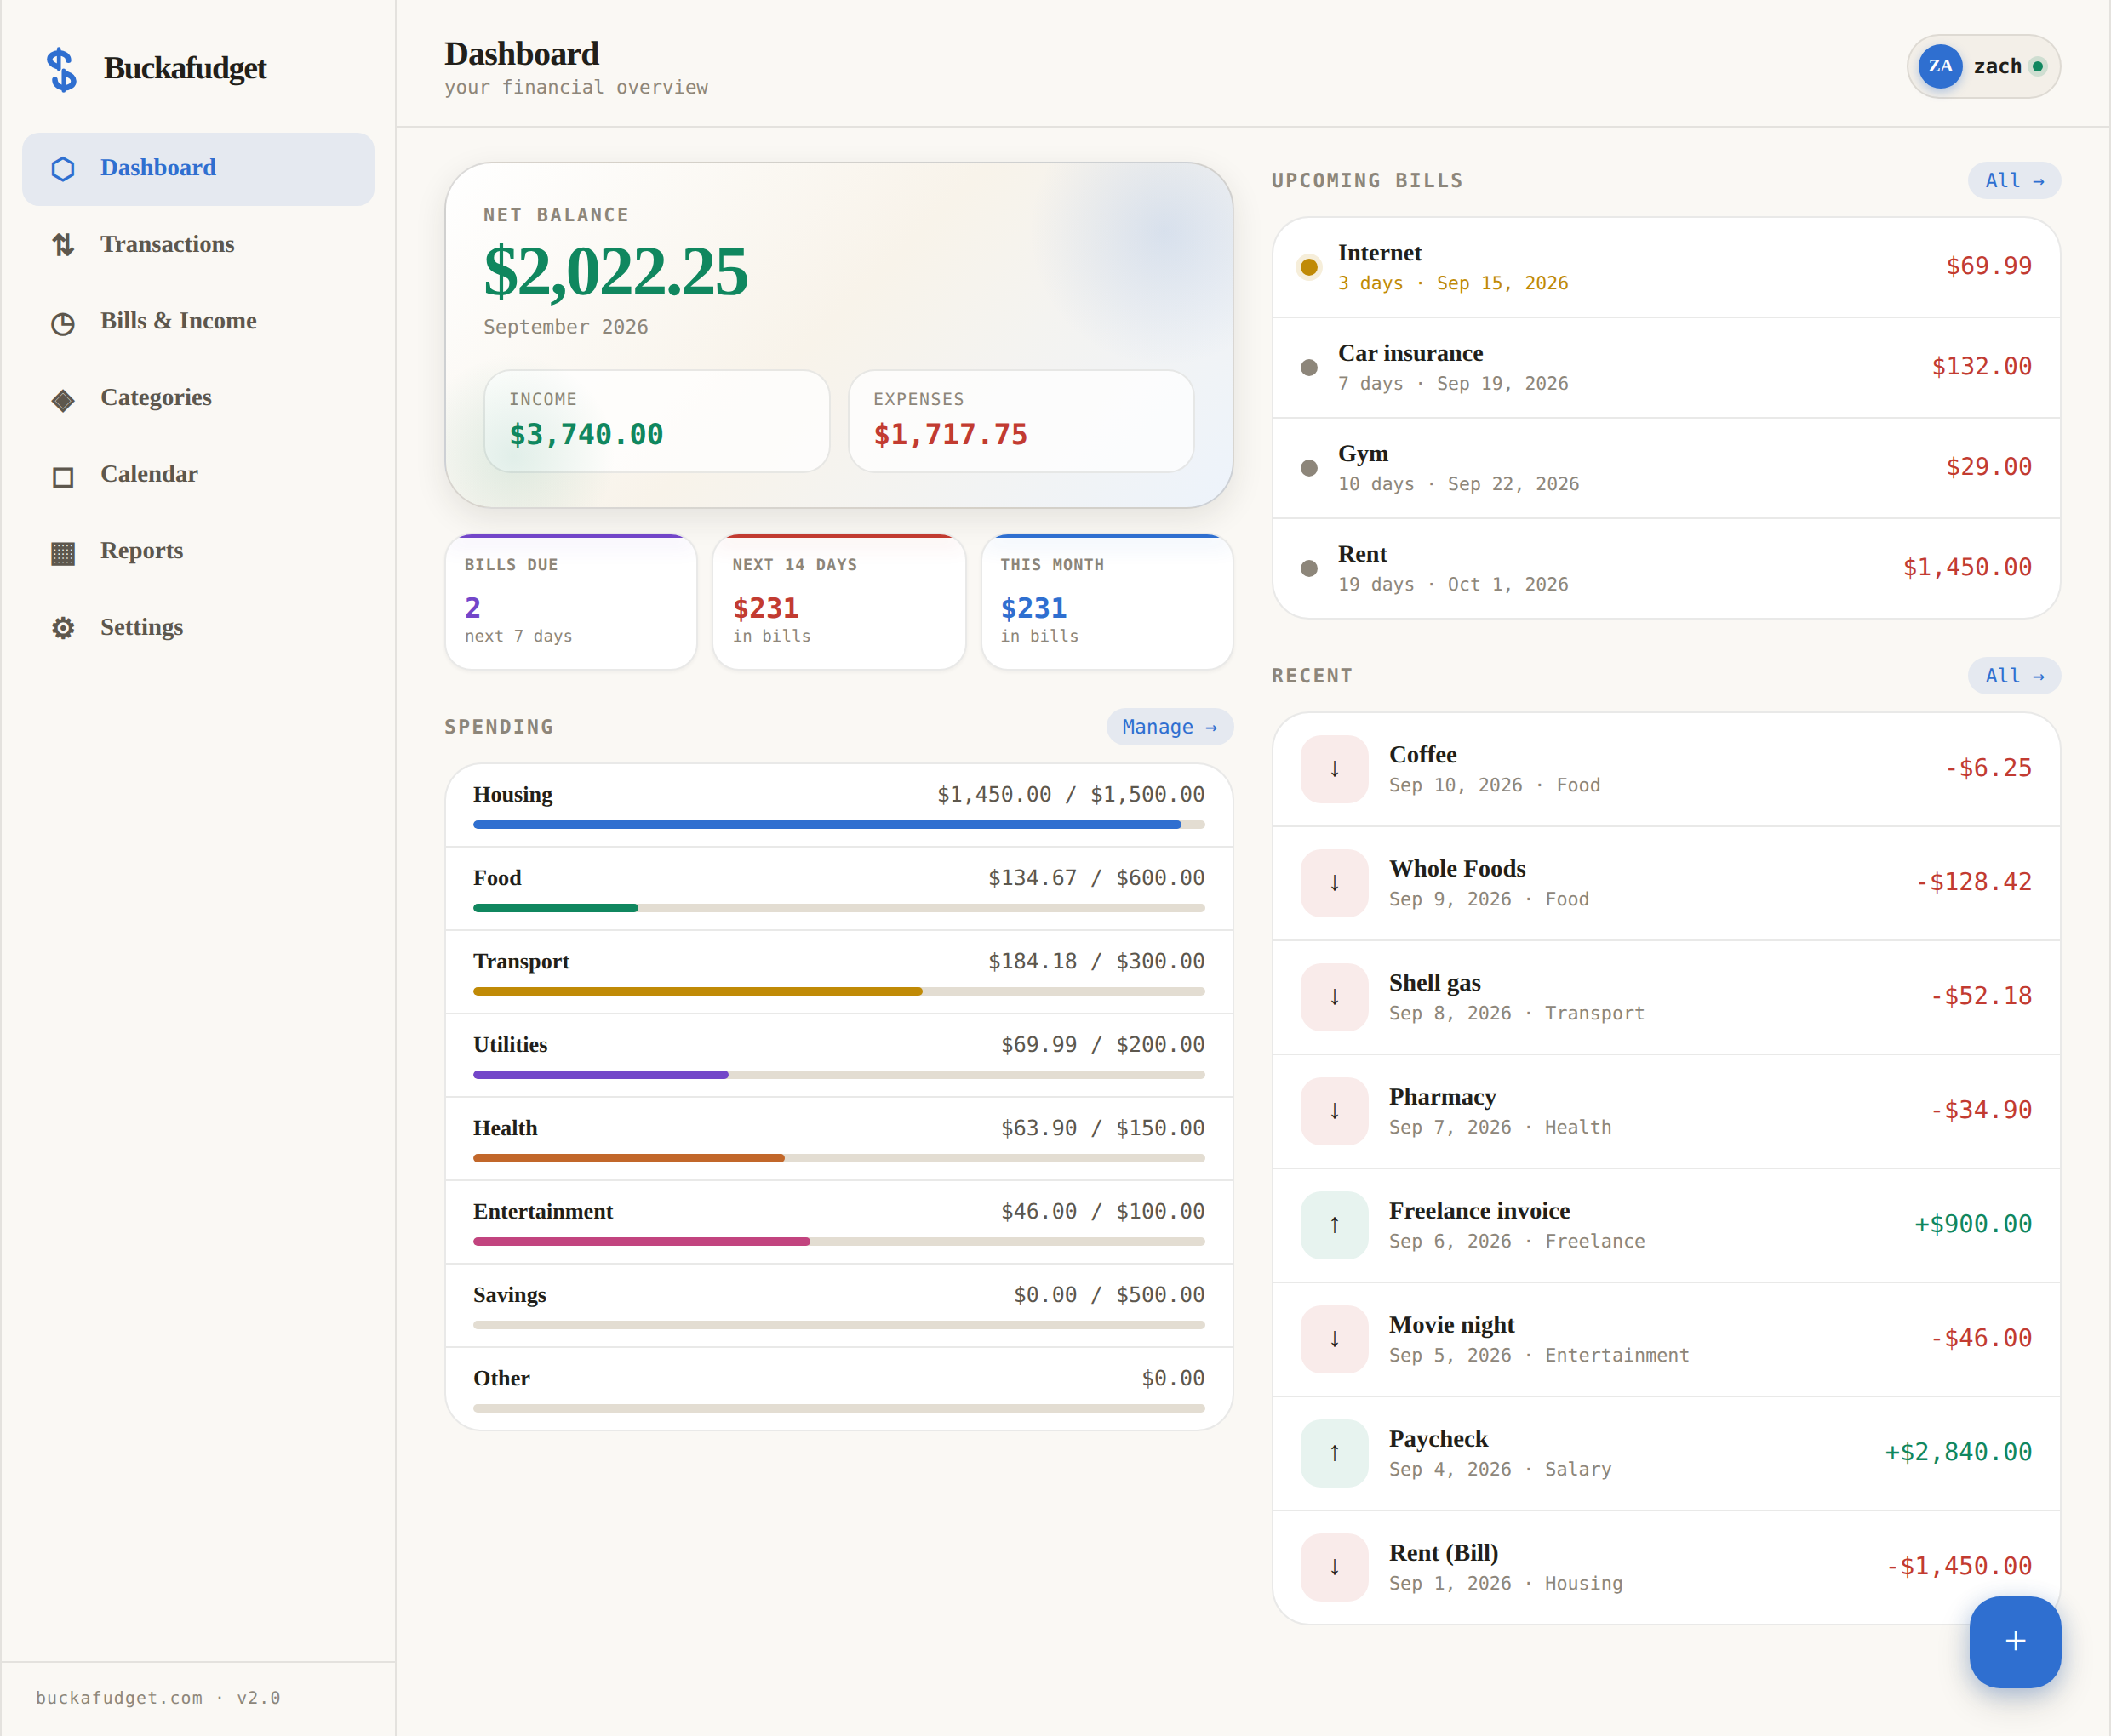This screenshot has width=2111, height=1736.
Task: Click Manage link in Spending section
Action: tap(1169, 727)
